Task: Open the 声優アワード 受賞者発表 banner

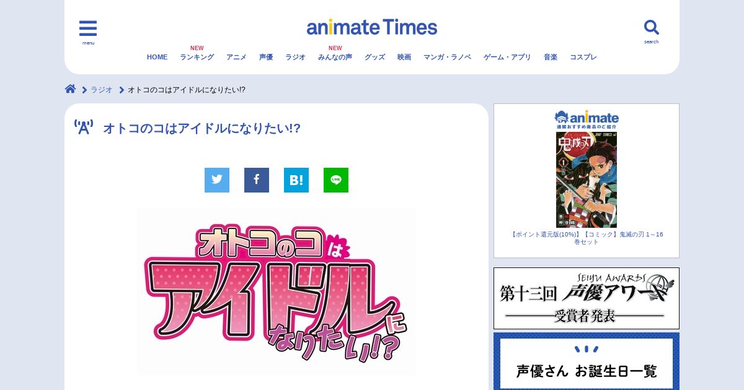Action: [x=587, y=298]
